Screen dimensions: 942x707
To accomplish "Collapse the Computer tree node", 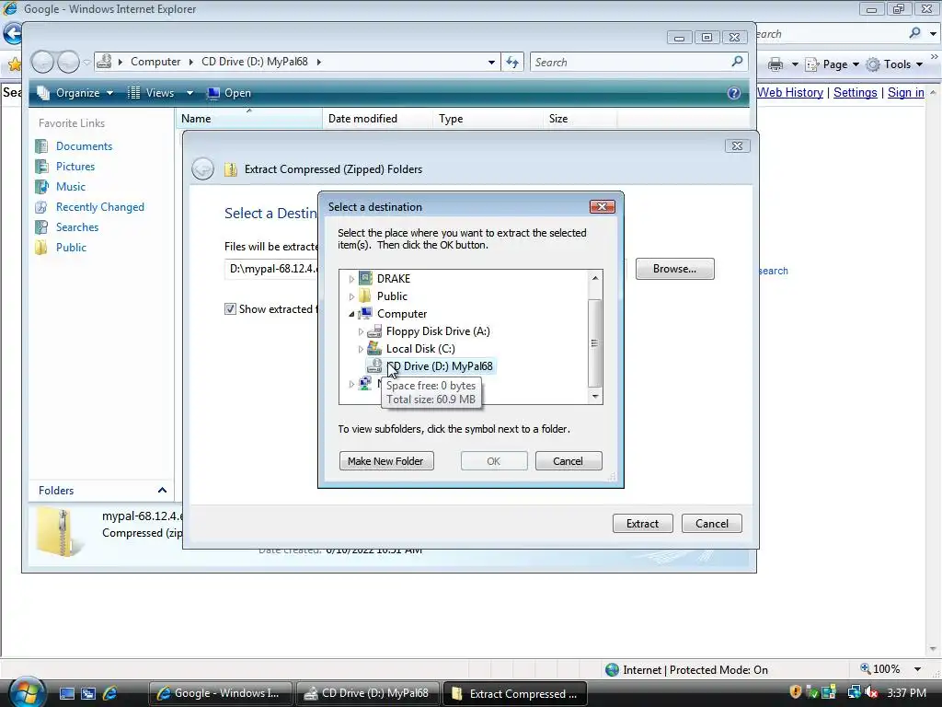I will click(x=351, y=314).
